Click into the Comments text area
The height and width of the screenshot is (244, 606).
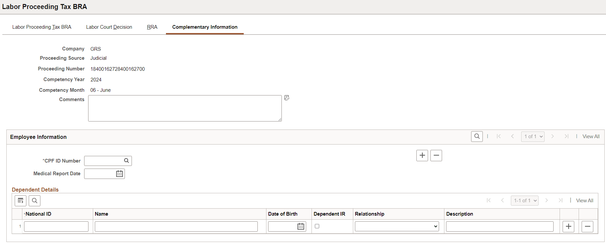[185, 108]
